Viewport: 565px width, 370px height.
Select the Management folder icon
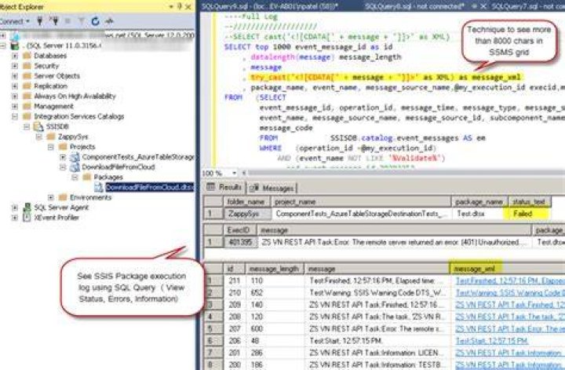(27, 106)
